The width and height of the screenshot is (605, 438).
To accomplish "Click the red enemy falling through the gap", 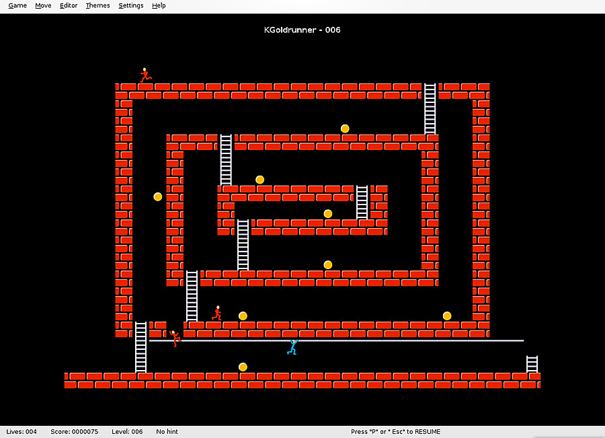I will coord(175,338).
